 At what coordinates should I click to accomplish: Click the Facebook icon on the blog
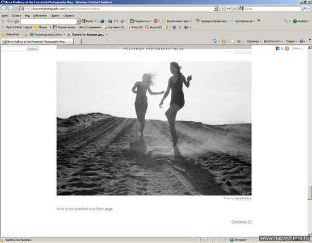(x=277, y=48)
